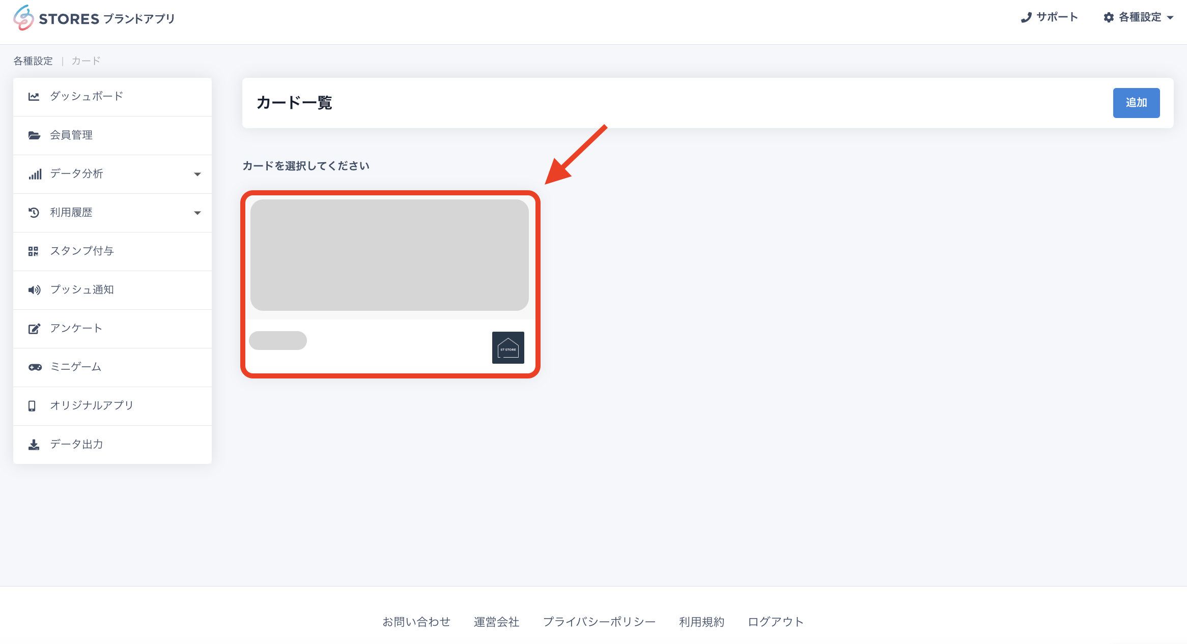
Task: Expand the データ分析 submenu arrow
Action: 197,174
